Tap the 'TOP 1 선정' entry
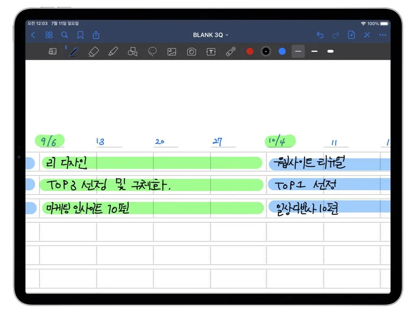The width and height of the screenshot is (416, 312). pyautogui.click(x=305, y=185)
